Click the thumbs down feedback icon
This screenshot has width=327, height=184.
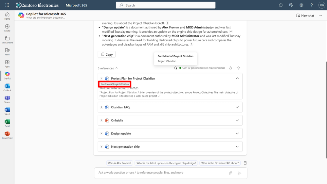[238, 68]
